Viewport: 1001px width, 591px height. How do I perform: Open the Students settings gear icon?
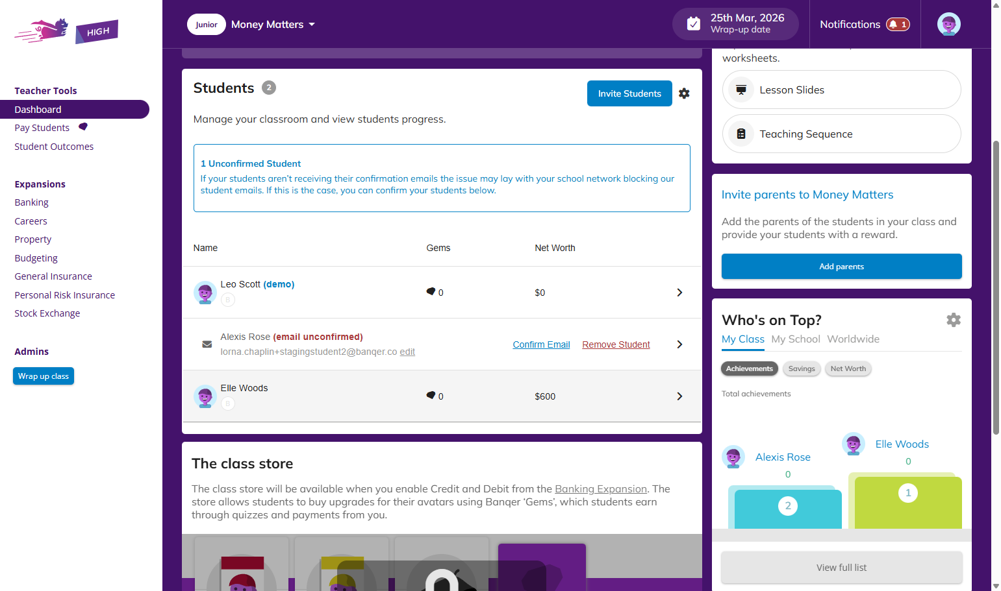[684, 93]
